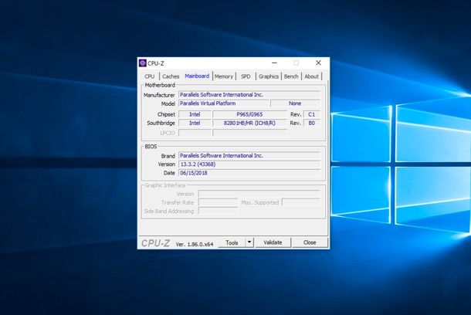Open the Memory tab
This screenshot has height=315, width=471.
point(224,76)
